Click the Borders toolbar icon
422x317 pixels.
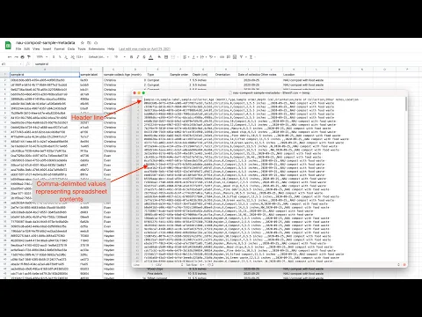coord(166,57)
